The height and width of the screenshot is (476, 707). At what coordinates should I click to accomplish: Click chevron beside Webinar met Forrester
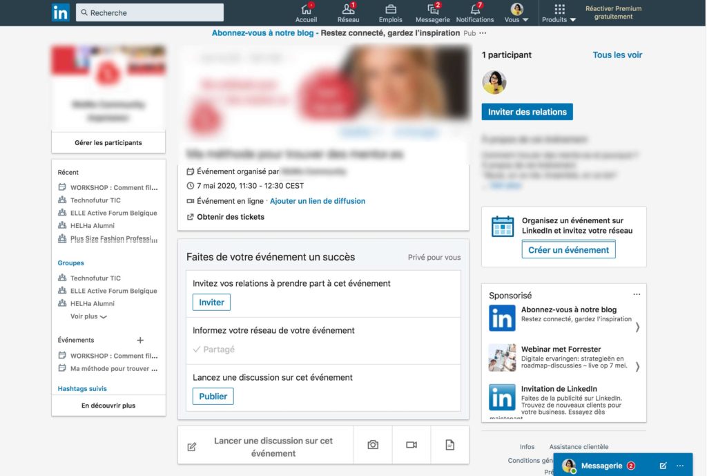[637, 367]
